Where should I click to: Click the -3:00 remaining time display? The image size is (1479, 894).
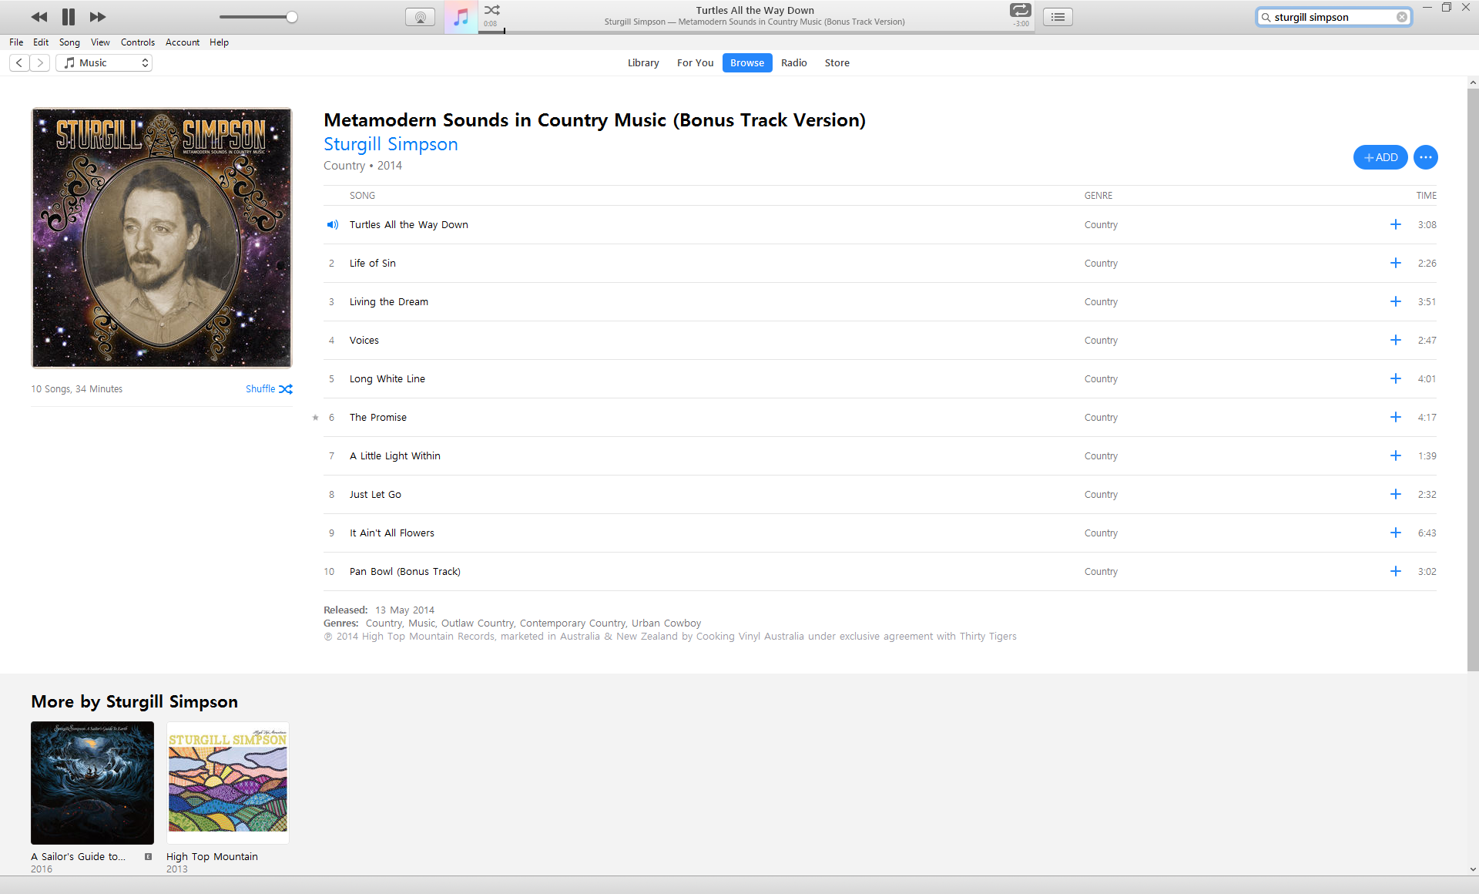coord(1021,24)
